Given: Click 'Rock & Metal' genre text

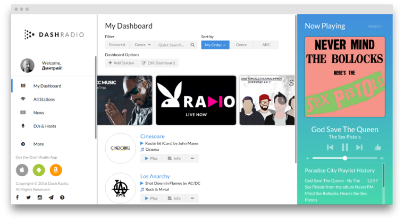Looking at the screenshot, I should coord(157,189).
